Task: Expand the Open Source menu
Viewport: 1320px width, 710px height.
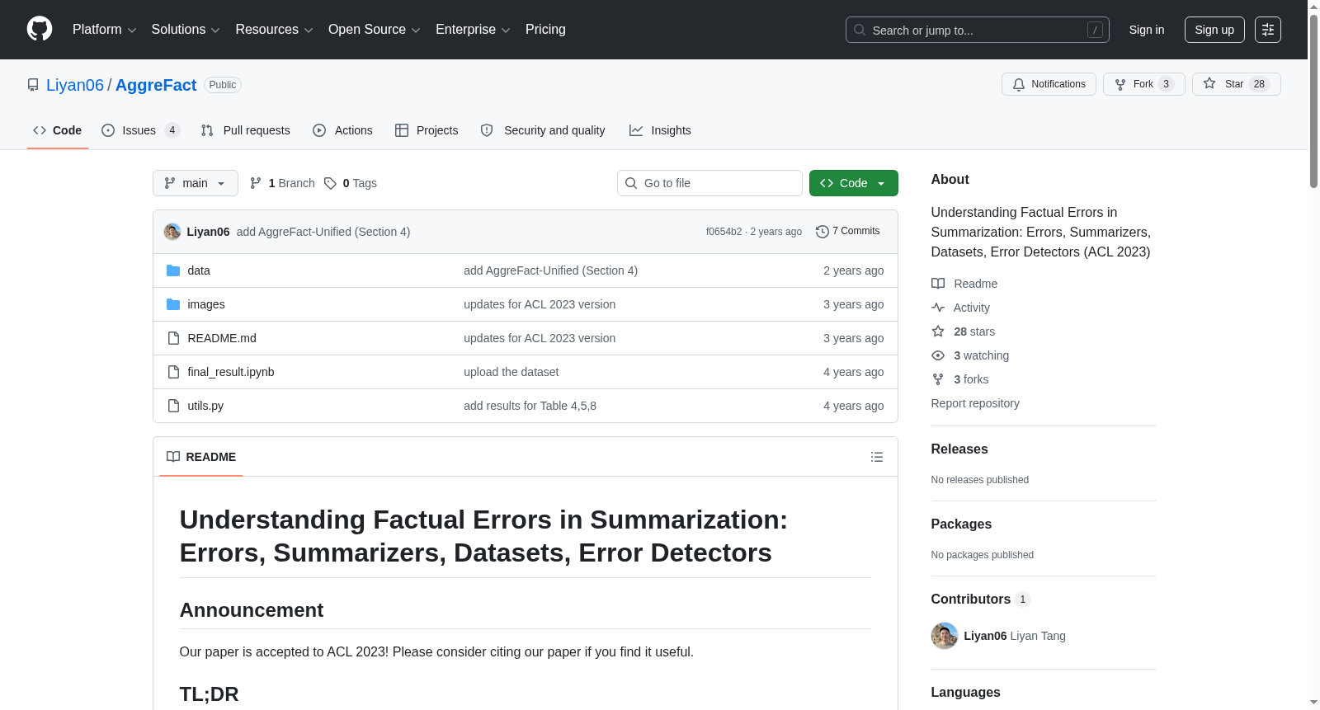Action: point(375,30)
